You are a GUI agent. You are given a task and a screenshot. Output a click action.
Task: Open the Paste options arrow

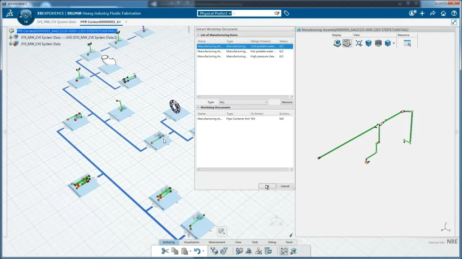point(190,251)
